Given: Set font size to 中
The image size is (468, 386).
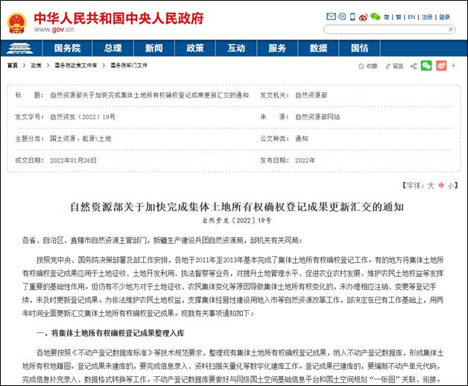Looking at the screenshot, I should tap(441, 186).
